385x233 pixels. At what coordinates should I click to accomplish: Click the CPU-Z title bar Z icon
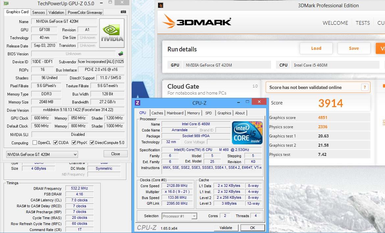(x=138, y=103)
